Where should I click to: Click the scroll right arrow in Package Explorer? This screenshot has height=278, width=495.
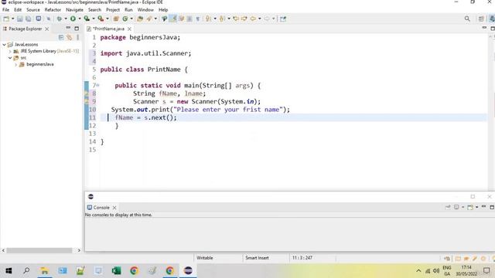[79, 250]
